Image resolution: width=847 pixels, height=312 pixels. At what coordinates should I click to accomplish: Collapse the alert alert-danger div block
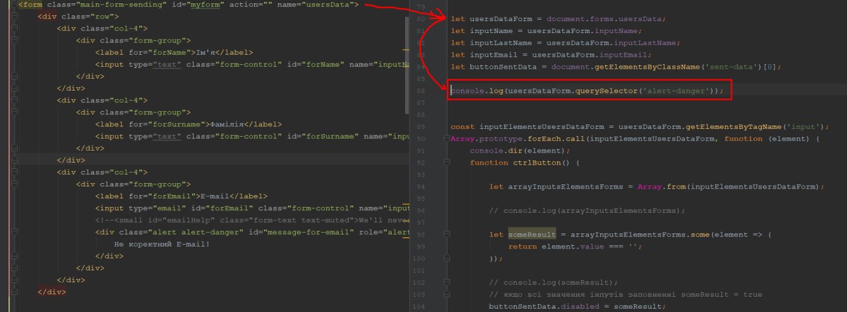13,231
